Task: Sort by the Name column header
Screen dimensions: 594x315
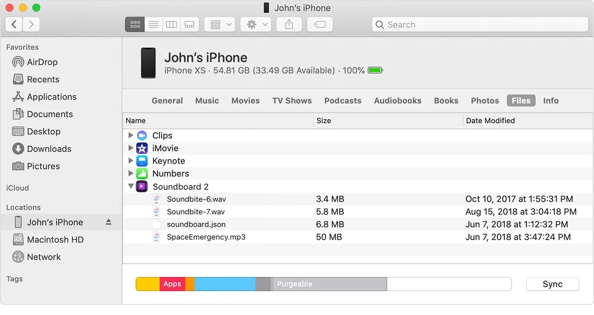Action: (218, 121)
